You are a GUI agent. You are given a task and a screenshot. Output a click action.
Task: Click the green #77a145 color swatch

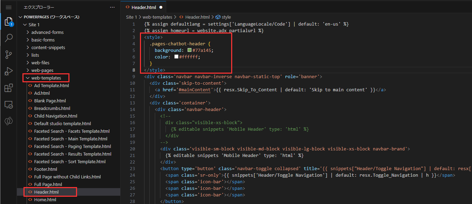point(189,50)
